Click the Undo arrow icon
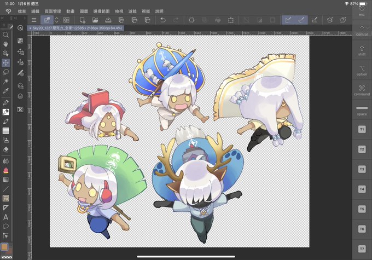372x260 pixels. tap(163, 20)
